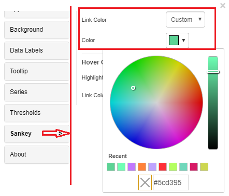The width and height of the screenshot is (229, 196).
Task: Open the About section
Action: point(37,154)
